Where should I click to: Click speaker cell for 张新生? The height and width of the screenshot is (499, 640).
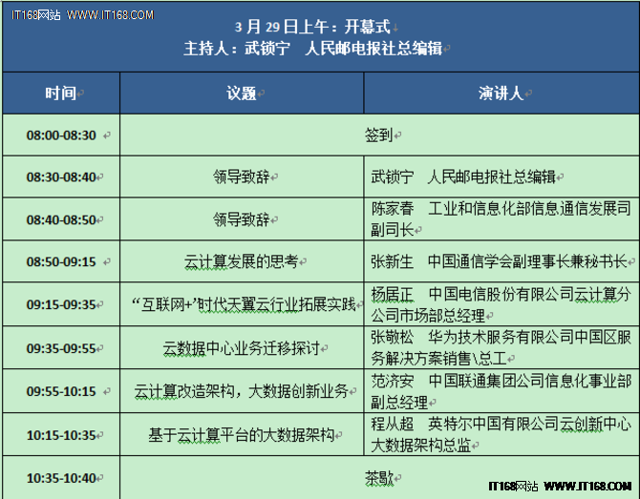(499, 260)
